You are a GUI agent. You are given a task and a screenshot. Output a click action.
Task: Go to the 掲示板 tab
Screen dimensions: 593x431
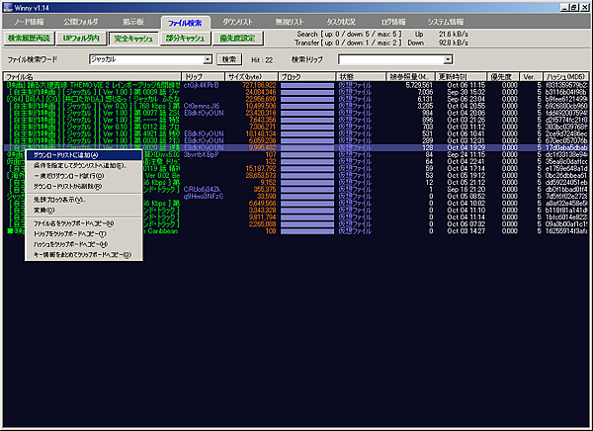pyautogui.click(x=132, y=22)
